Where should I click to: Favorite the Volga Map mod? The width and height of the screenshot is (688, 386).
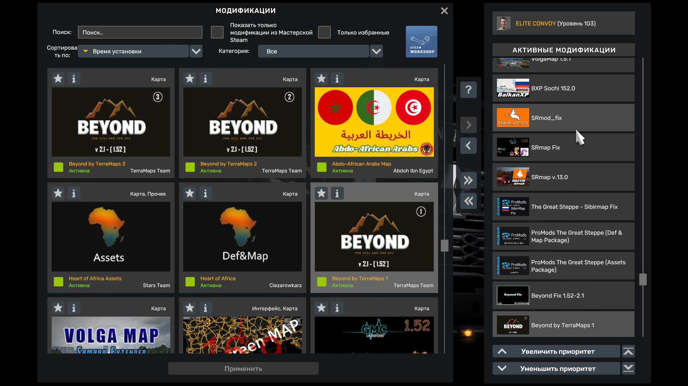pos(58,308)
